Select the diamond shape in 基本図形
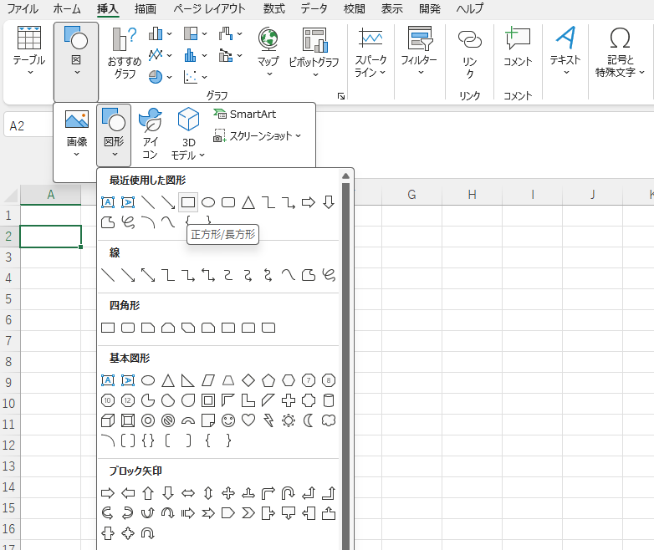 (x=248, y=380)
